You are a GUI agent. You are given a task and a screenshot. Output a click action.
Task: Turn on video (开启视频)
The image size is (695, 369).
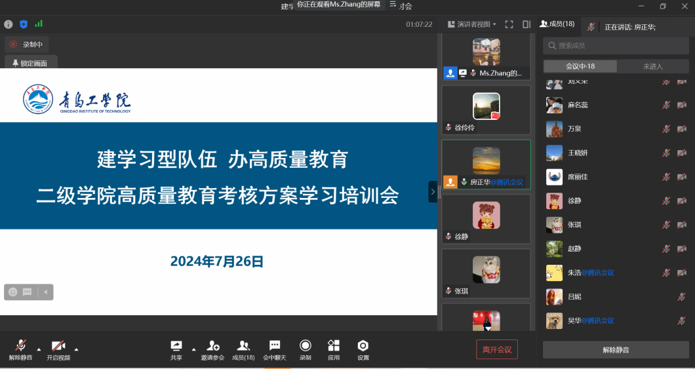tap(58, 349)
